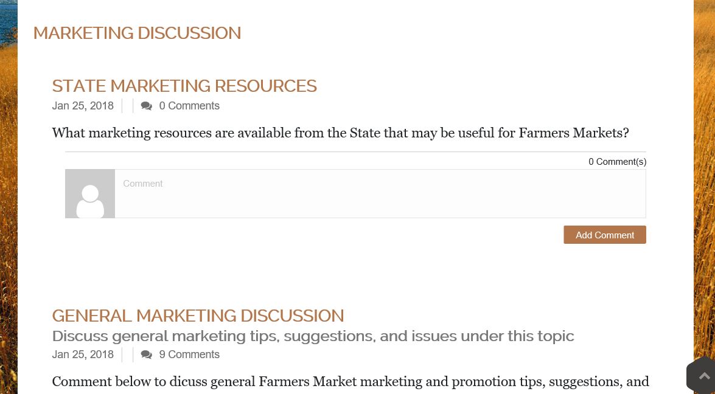
Task: Open the General Marketing Discussion topic
Action: point(198,316)
